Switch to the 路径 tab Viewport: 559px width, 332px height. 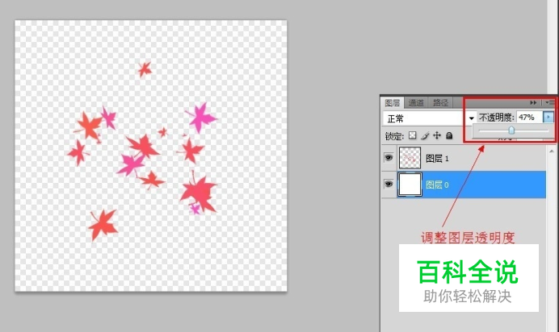440,102
